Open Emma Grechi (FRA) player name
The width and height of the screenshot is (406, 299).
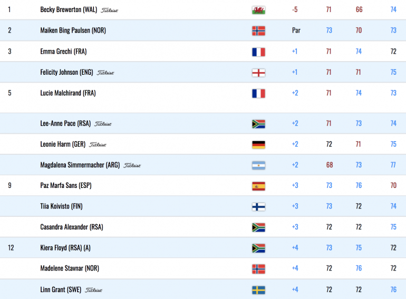[x=63, y=52]
